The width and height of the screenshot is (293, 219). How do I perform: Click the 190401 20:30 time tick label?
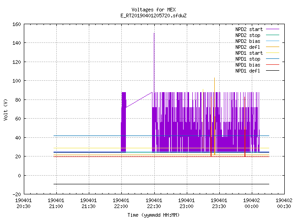[x=23, y=203]
